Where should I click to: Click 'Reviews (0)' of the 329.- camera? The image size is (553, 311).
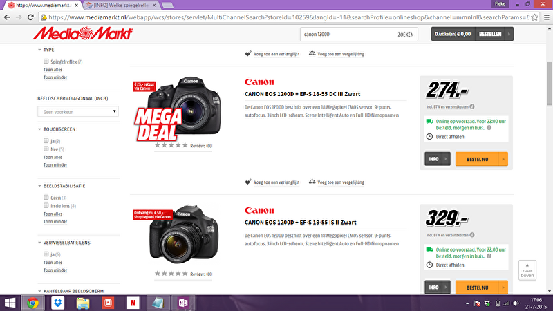(x=200, y=274)
